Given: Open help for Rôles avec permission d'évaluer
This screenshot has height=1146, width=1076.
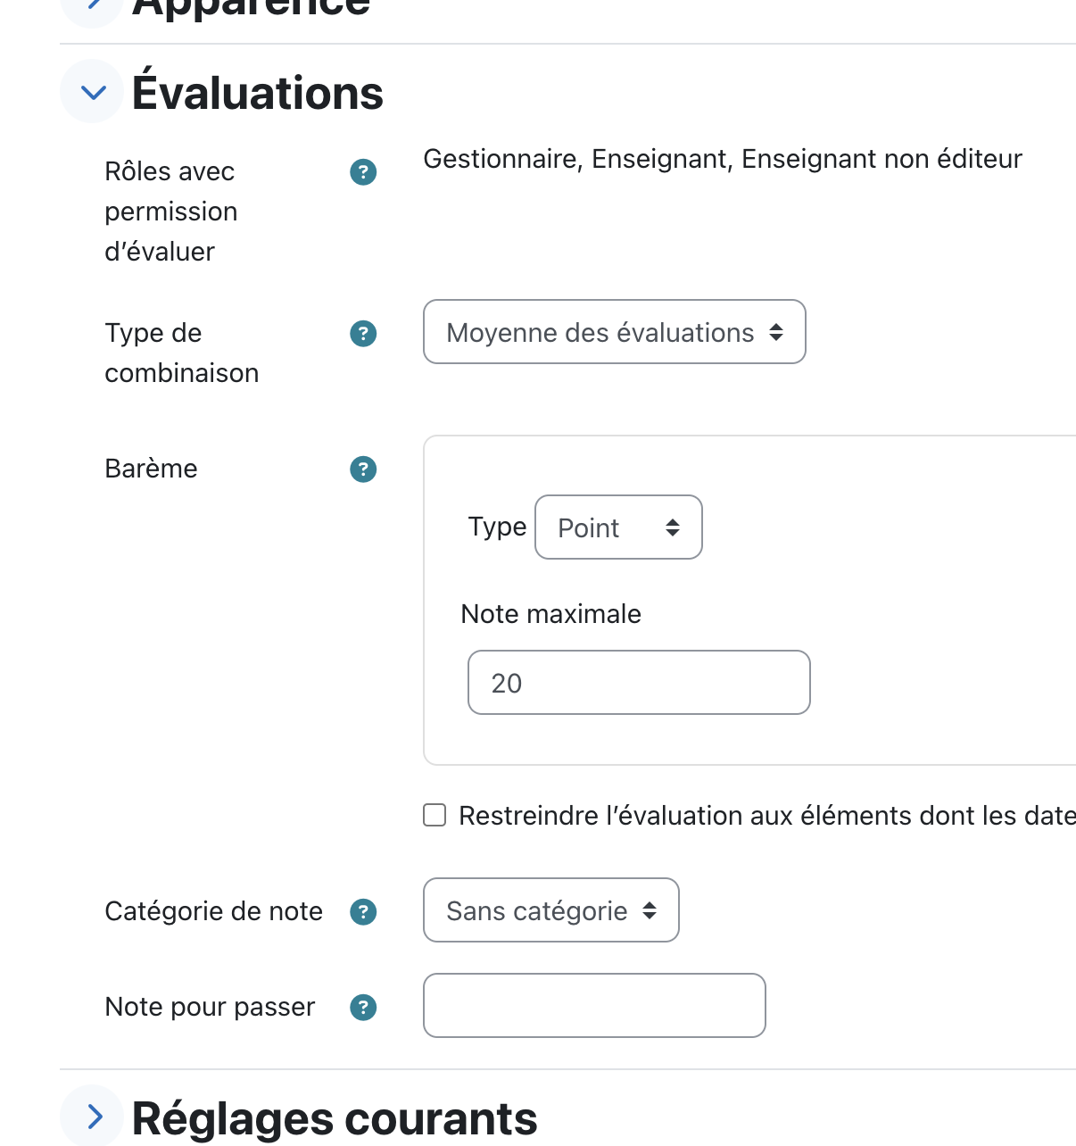Looking at the screenshot, I should [x=363, y=171].
